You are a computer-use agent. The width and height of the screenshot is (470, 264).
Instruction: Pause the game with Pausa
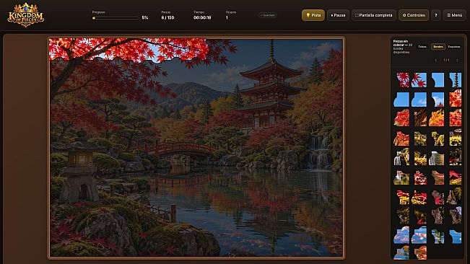[x=338, y=15]
